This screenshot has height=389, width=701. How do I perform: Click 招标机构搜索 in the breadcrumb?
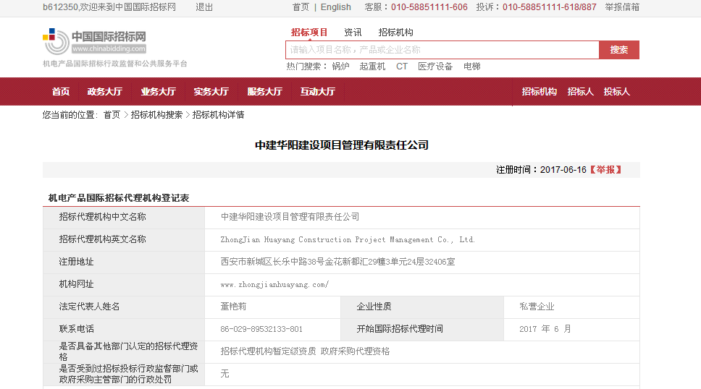coord(156,115)
